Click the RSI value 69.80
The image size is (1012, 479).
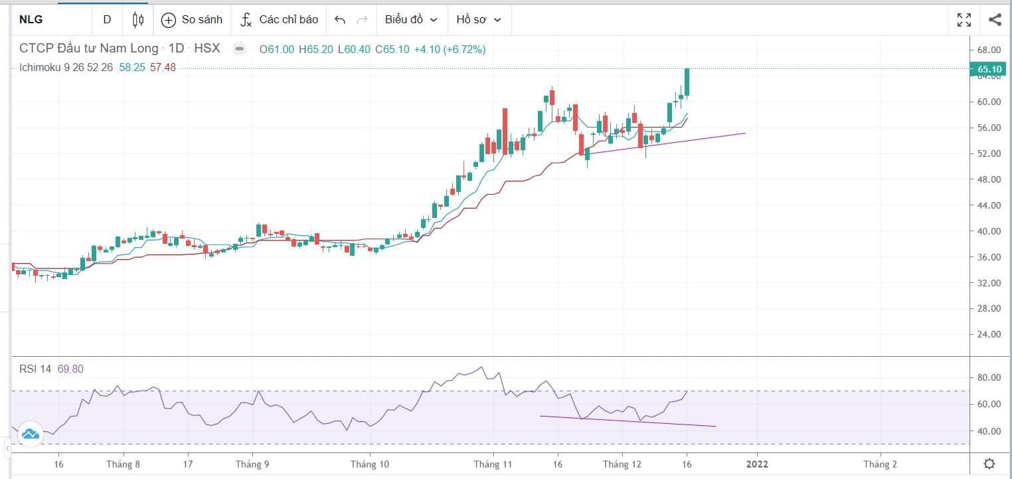tap(70, 369)
